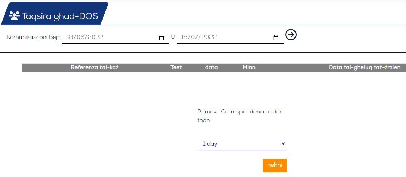Viewport: 406px width, 177px height.
Task: Click the Data tal-għeluq taż-żmien column header
Action: point(365,67)
